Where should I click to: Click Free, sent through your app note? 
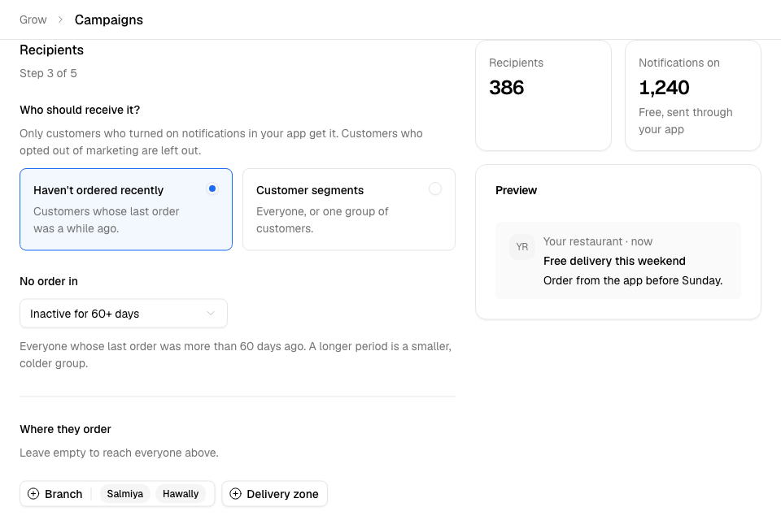(685, 120)
